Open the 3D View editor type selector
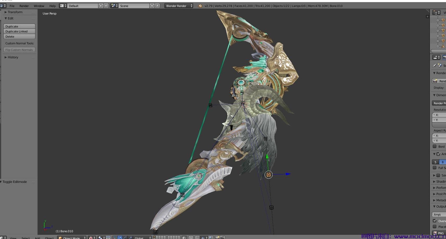The image size is (446, 239). coord(3,238)
